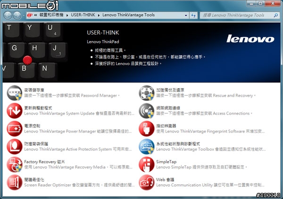Open Rescue and Recovery icon
283x199 pixels.
[146, 93]
